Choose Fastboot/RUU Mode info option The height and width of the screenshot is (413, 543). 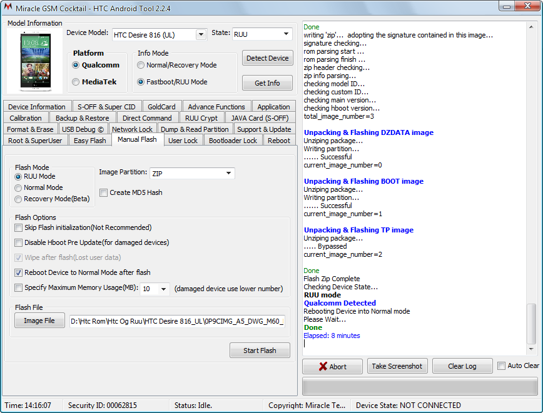click(x=141, y=82)
